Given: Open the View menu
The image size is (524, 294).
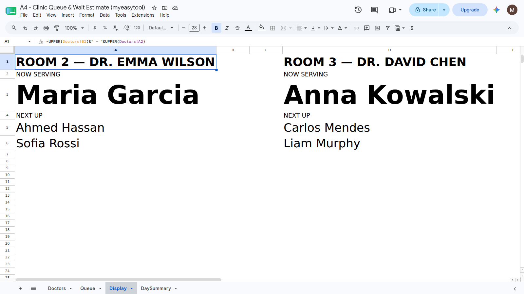Looking at the screenshot, I should [x=51, y=15].
